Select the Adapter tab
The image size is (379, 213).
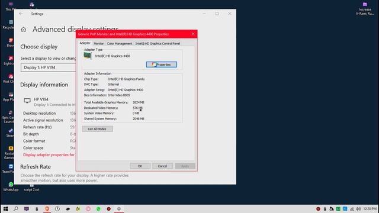tap(85, 43)
